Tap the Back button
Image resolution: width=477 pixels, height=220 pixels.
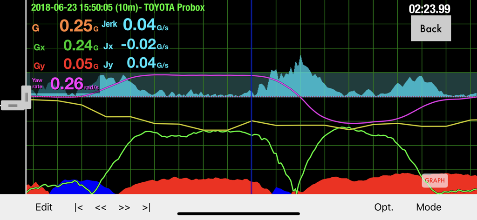(430, 28)
